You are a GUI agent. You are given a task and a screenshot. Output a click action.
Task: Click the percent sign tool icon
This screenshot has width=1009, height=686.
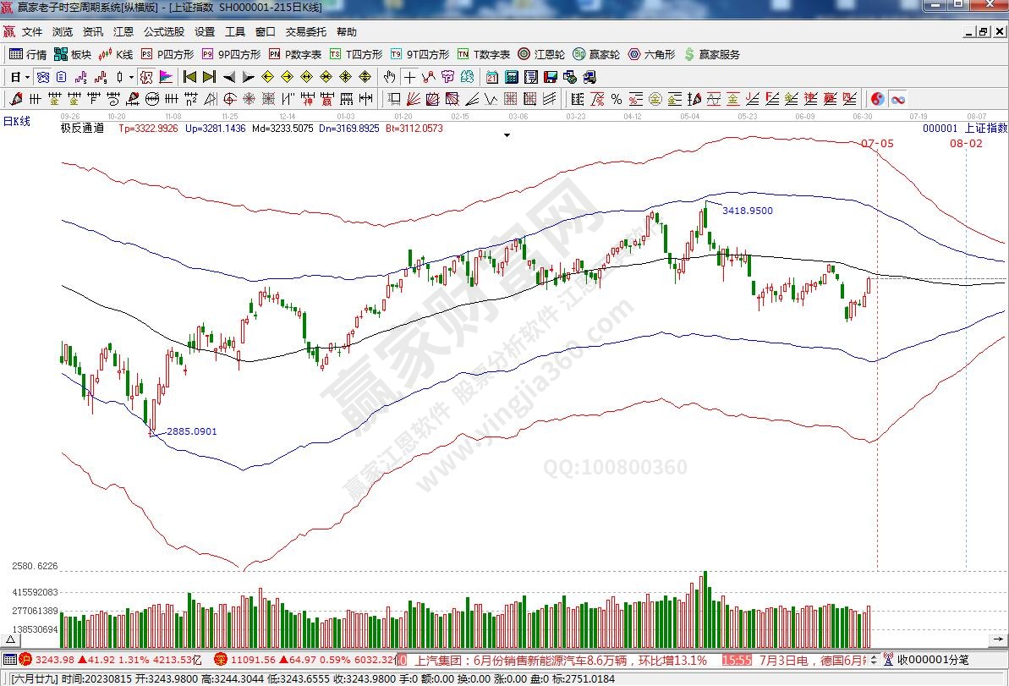tap(616, 99)
